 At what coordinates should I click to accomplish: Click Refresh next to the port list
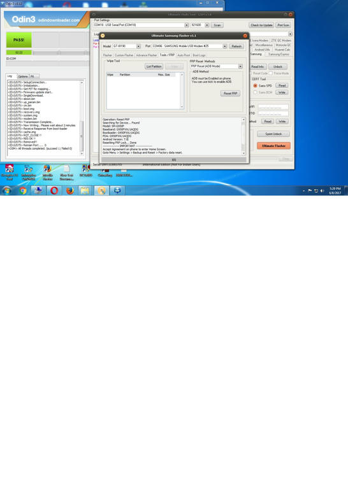click(236, 46)
